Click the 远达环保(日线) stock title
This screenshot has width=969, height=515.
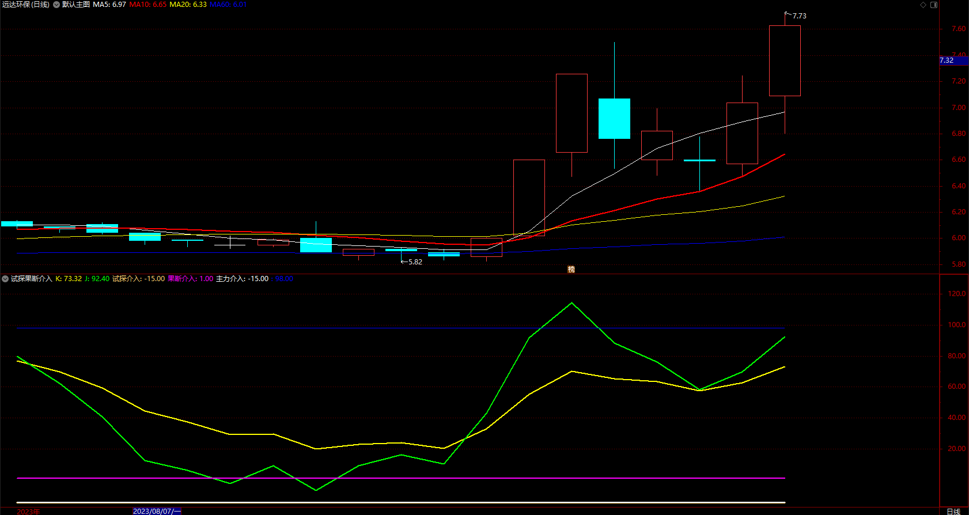click(25, 5)
